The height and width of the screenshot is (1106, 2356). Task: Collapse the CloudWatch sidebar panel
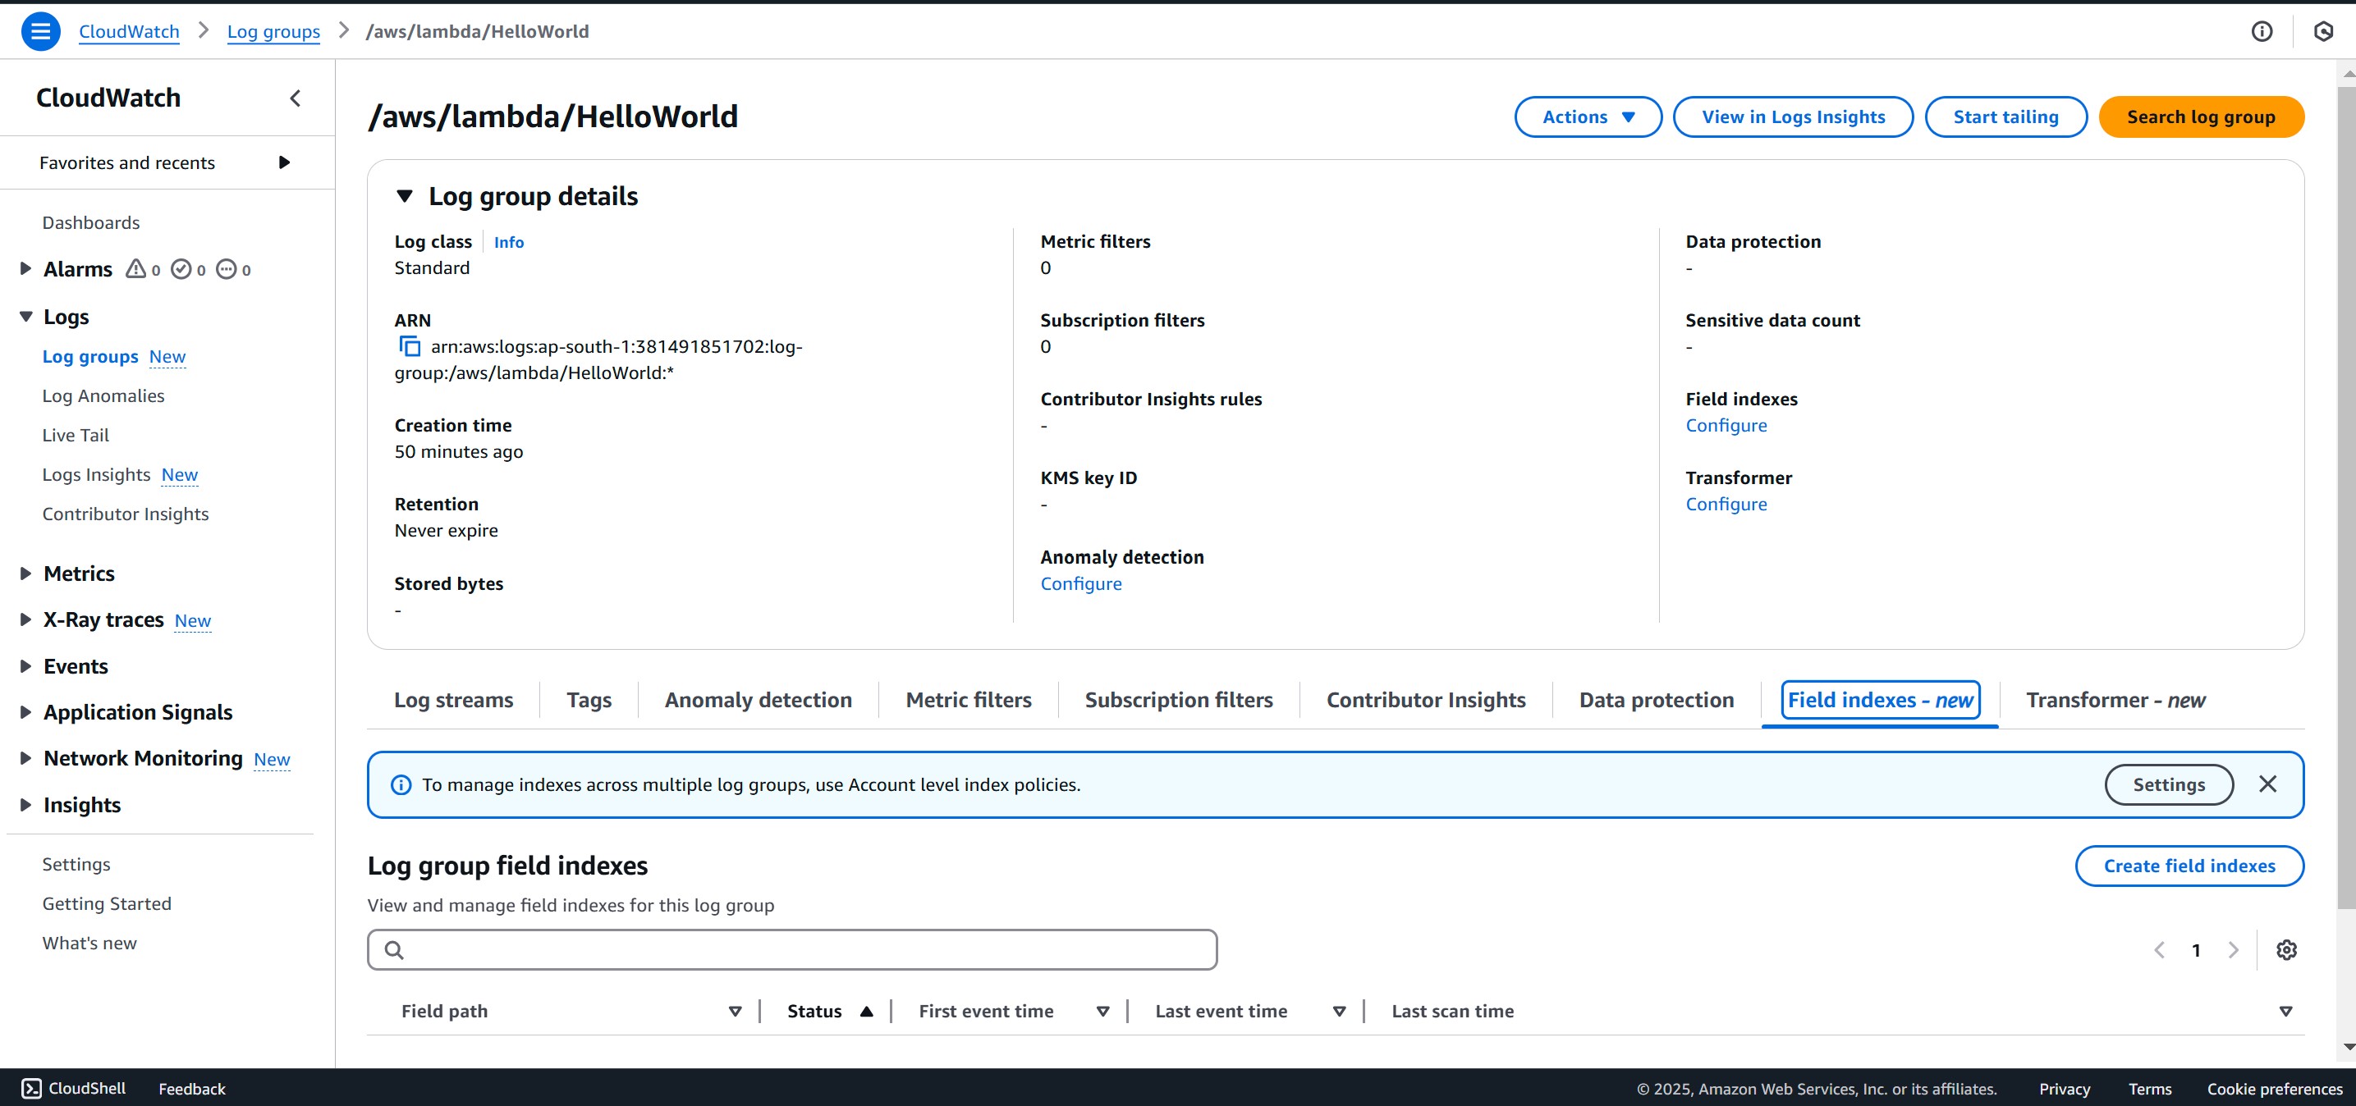295,98
